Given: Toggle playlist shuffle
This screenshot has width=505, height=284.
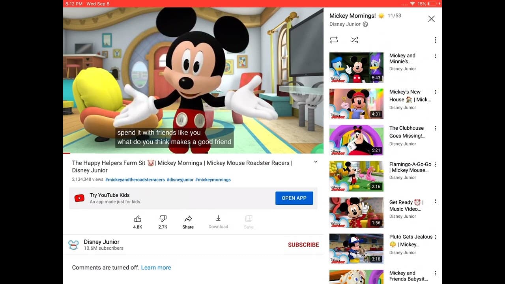Looking at the screenshot, I should [x=355, y=40].
